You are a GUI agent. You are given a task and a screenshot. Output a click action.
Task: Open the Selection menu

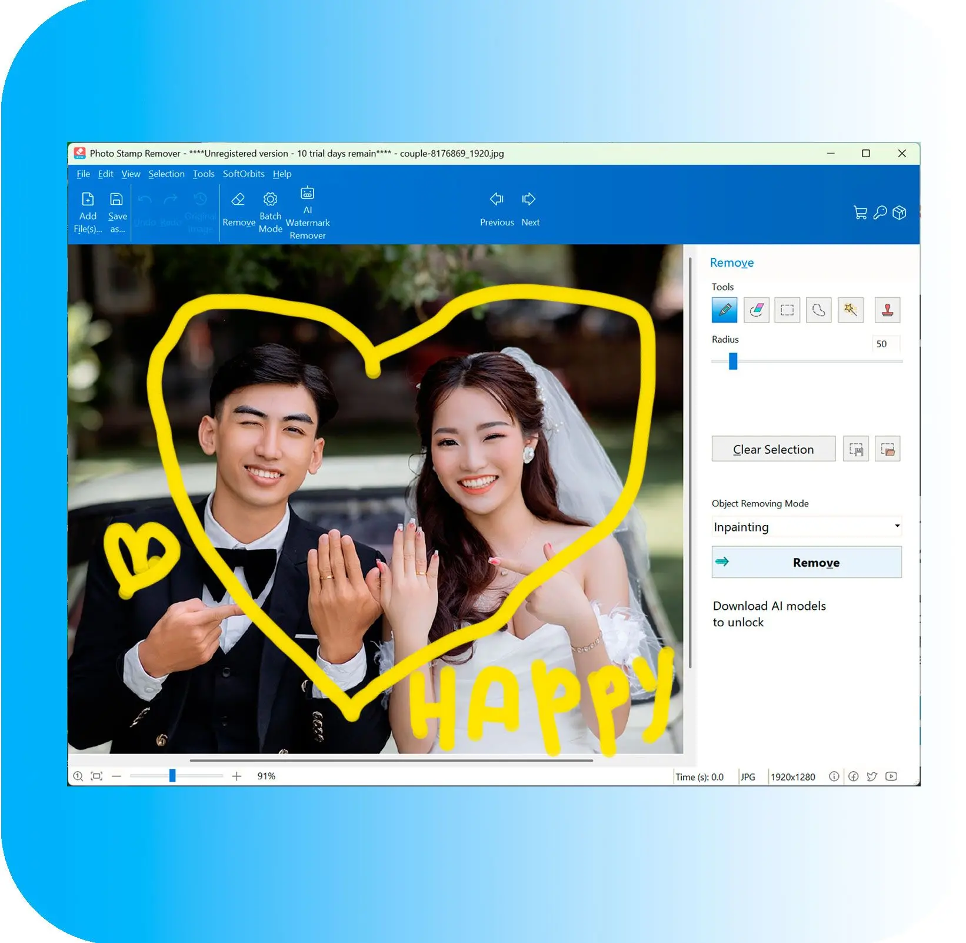pyautogui.click(x=166, y=174)
